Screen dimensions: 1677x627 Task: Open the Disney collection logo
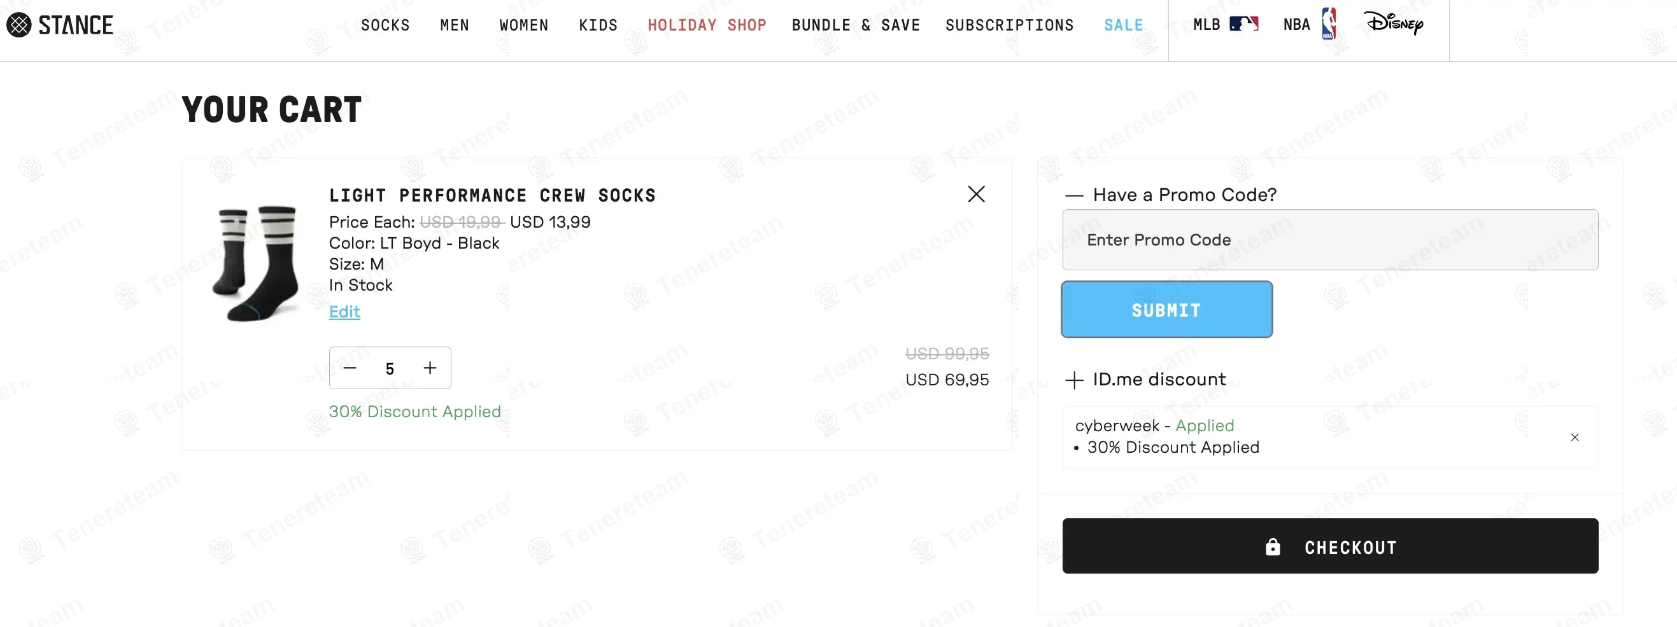click(1393, 24)
